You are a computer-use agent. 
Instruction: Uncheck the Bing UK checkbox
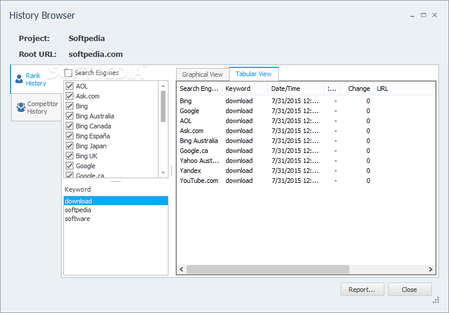(70, 156)
